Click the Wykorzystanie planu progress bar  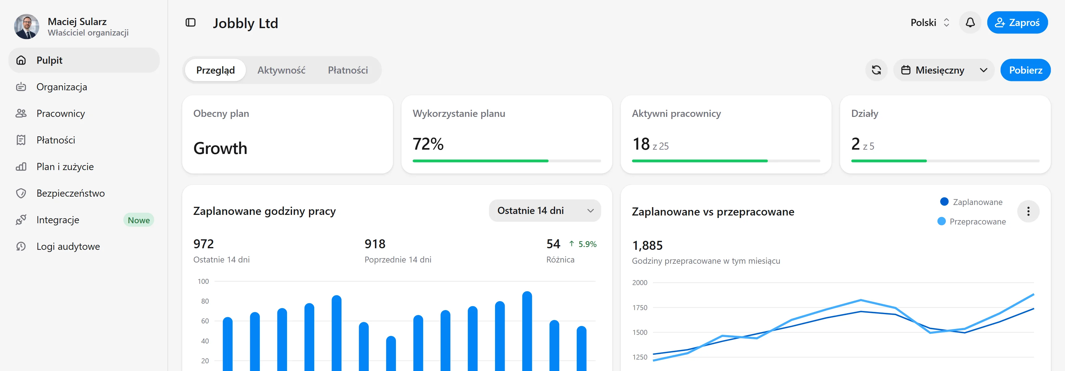[506, 161]
